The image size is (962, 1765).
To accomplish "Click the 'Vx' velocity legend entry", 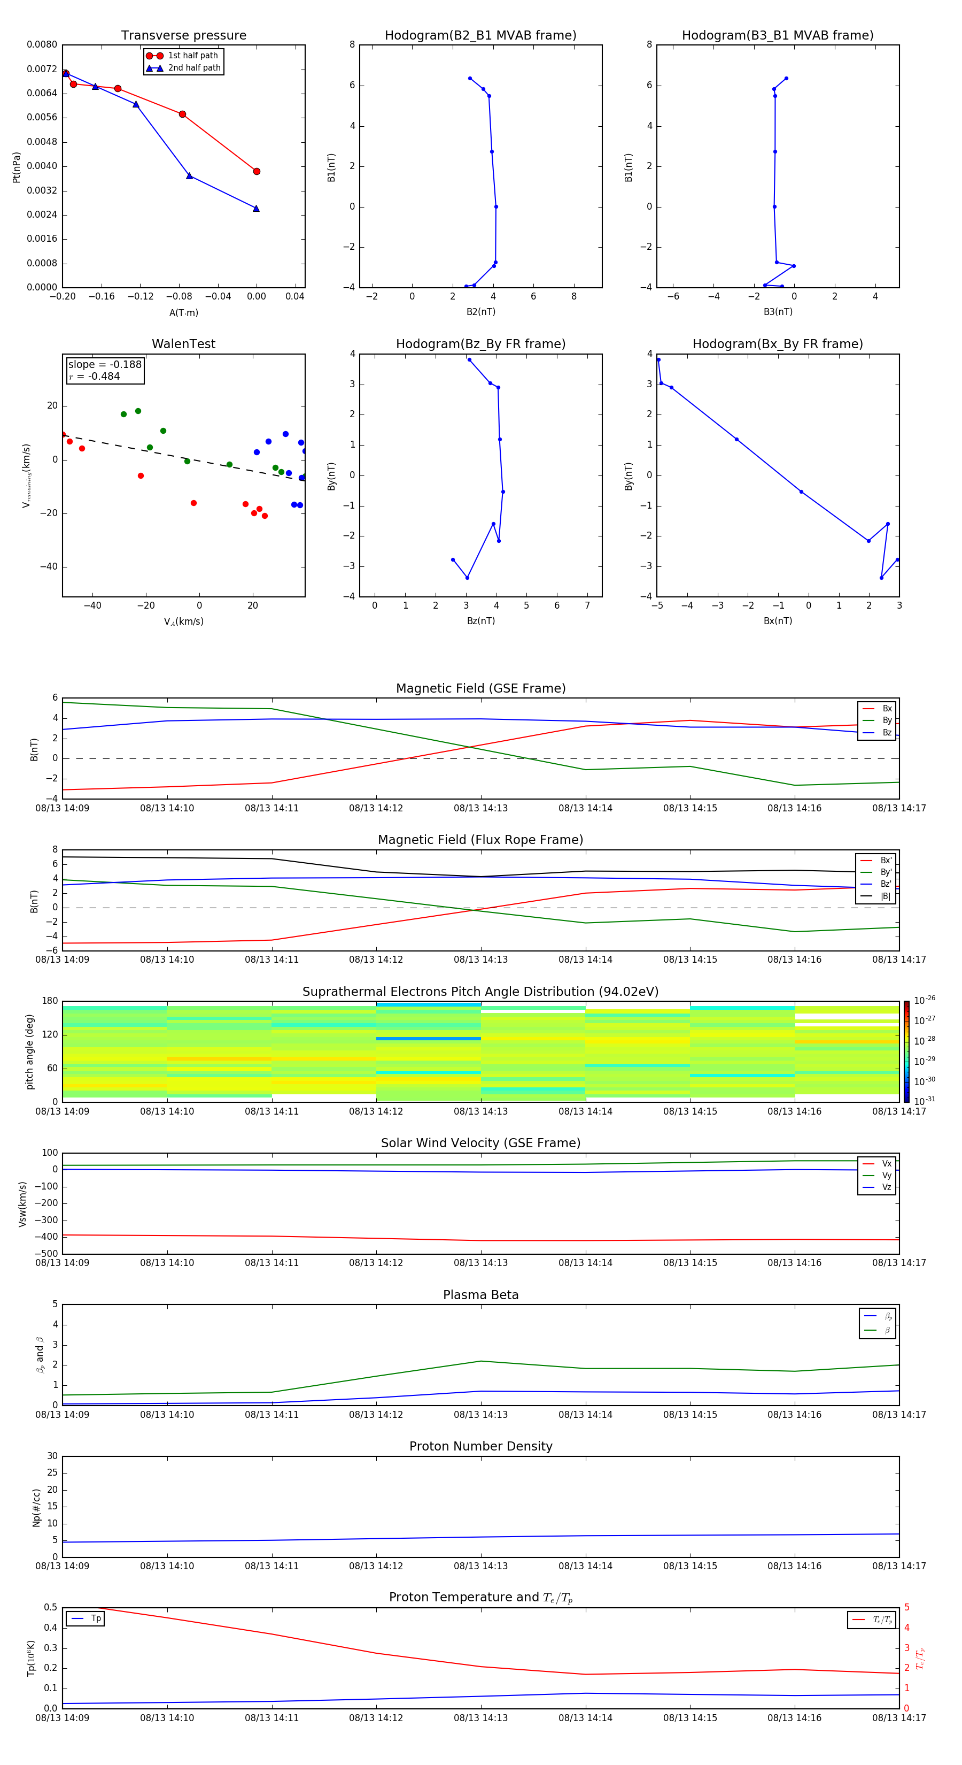I will (x=877, y=1164).
